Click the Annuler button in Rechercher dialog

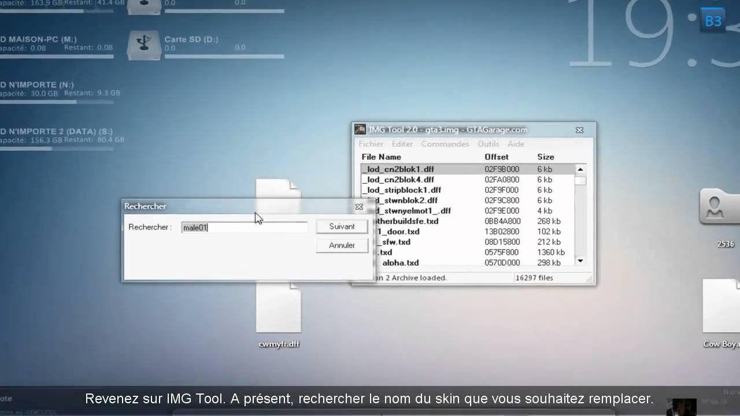pyautogui.click(x=342, y=246)
